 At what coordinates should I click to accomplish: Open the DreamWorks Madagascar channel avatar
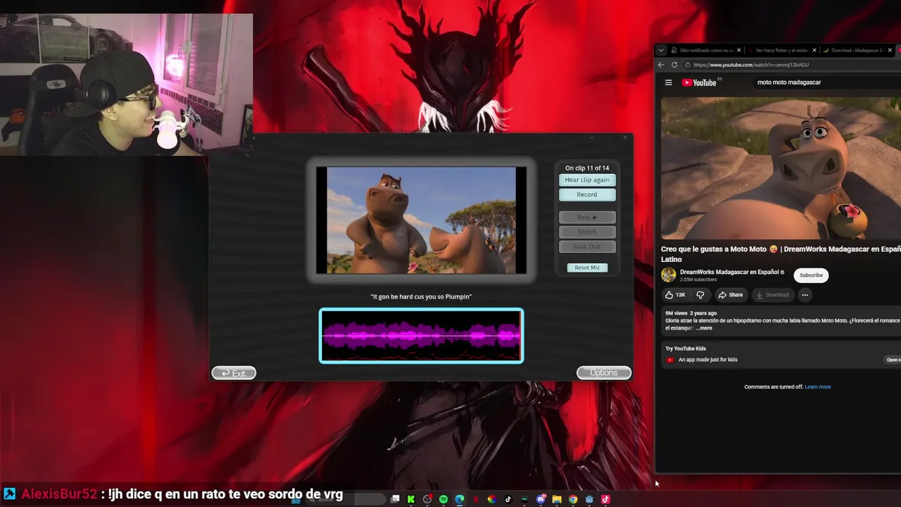(669, 275)
